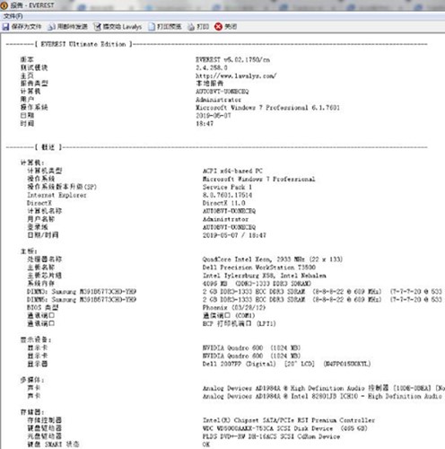Click the WDC WD5000AAKX disk device line
445x449 pixels.
click(x=285, y=428)
